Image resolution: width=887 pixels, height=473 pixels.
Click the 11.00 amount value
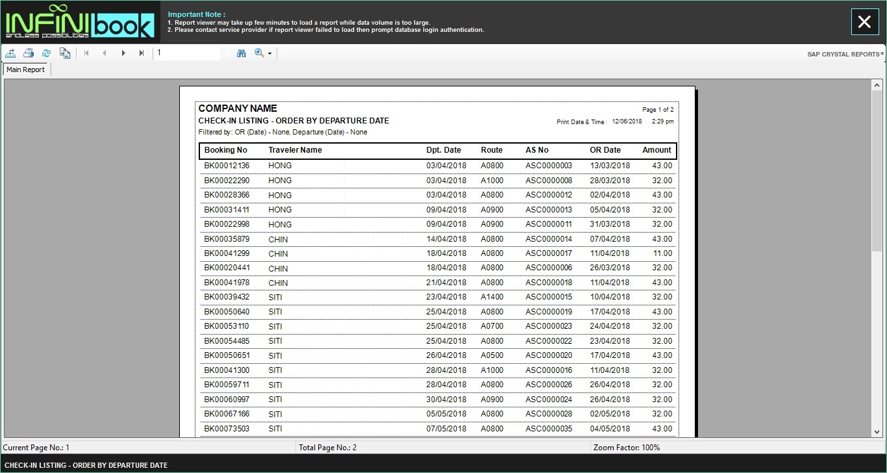[x=662, y=253]
